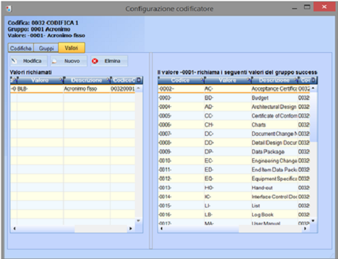Click the application icon in title bar

pyautogui.click(x=9, y=9)
